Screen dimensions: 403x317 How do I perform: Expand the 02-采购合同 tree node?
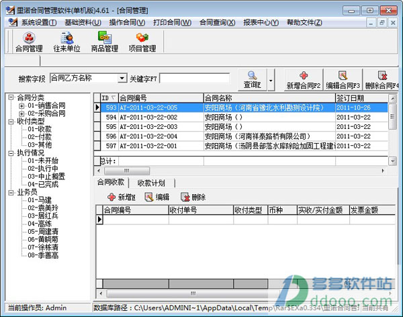[x=21, y=114]
